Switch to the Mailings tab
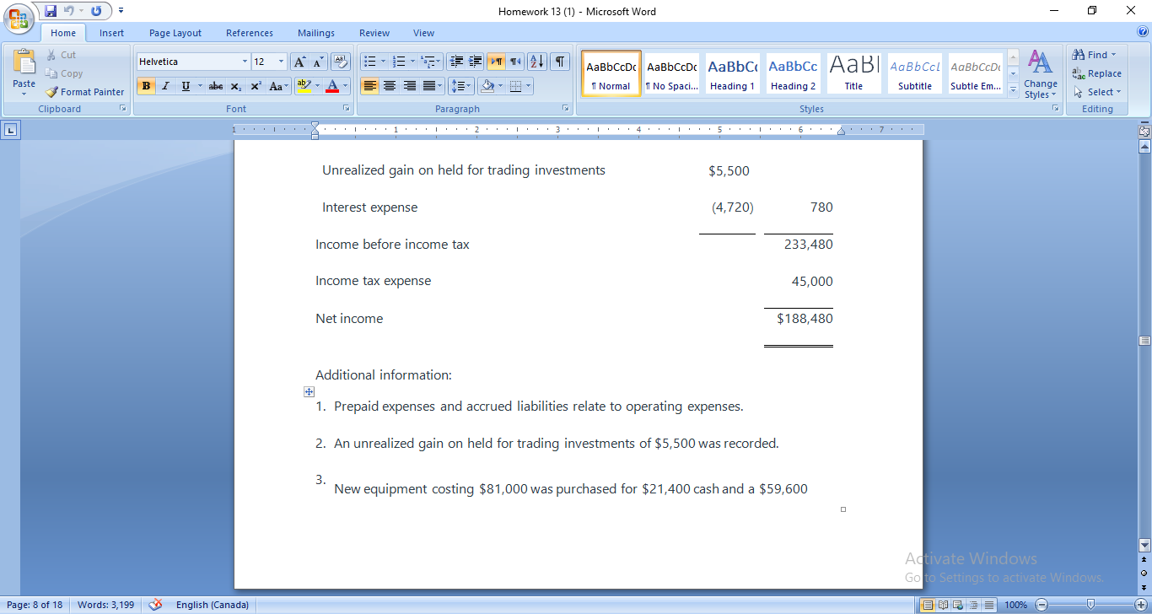Viewport: 1152px width, 614px height. pyautogui.click(x=315, y=33)
